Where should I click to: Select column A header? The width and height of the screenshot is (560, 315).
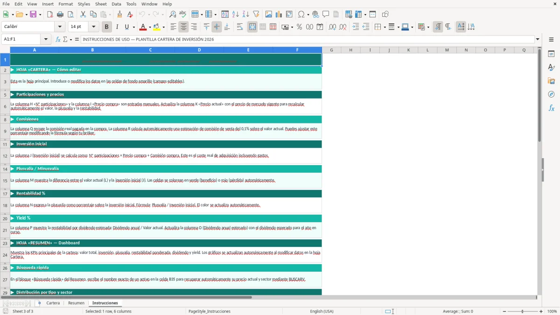(x=35, y=50)
